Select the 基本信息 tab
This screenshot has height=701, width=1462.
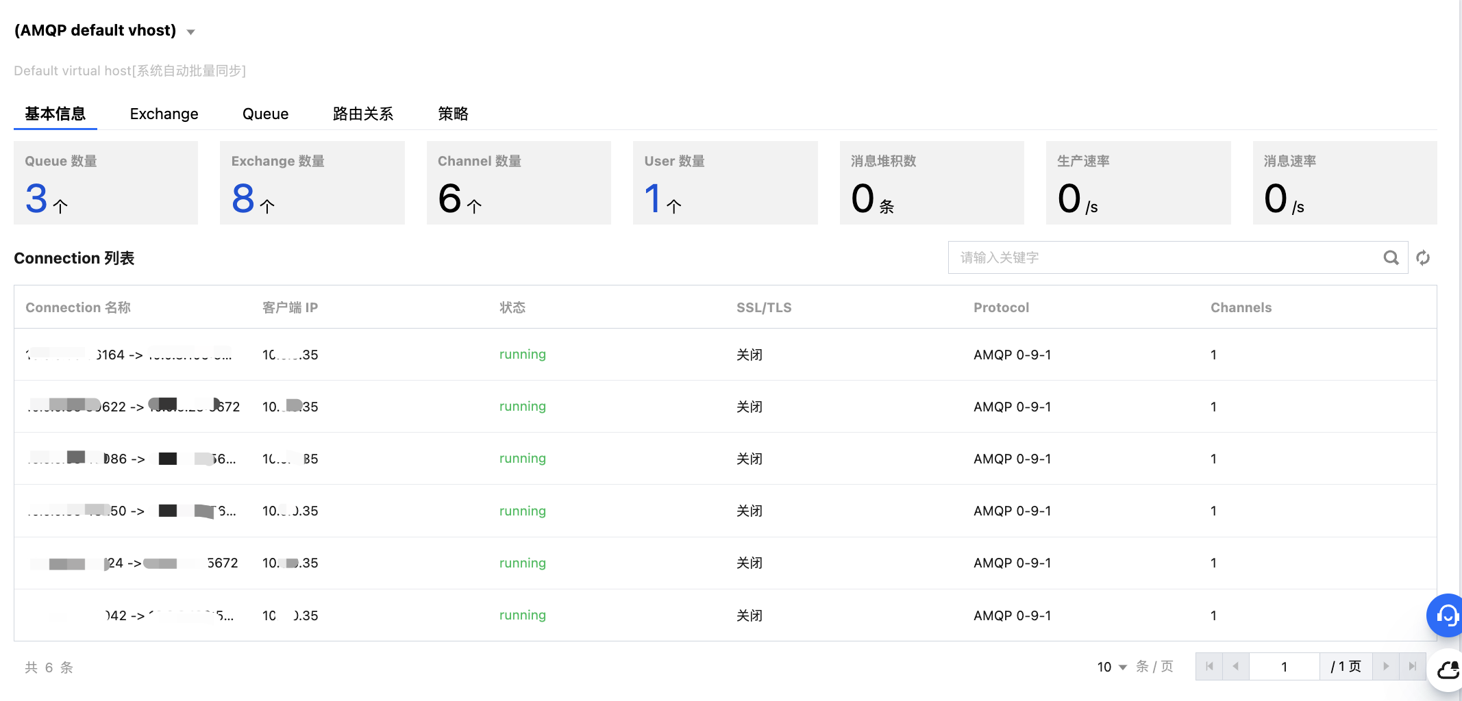tap(55, 114)
